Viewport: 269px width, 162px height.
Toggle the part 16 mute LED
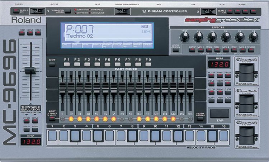(x=190, y=119)
